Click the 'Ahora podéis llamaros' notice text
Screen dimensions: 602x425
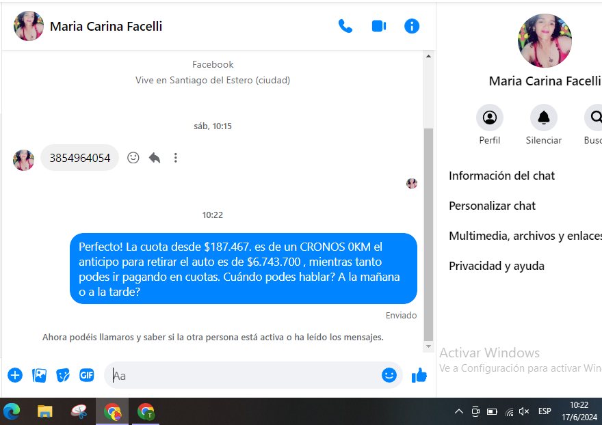point(213,337)
